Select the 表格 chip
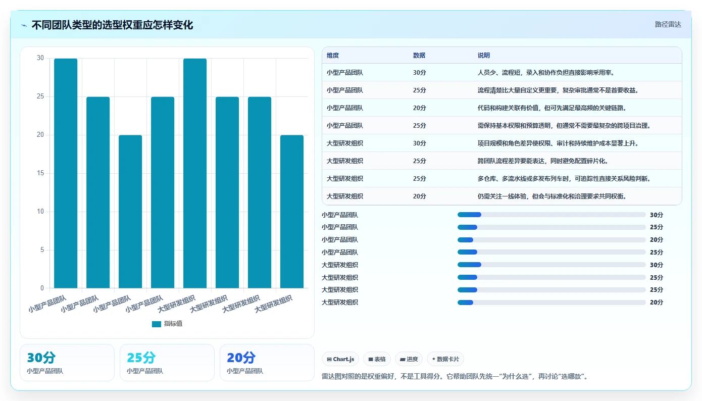Image resolution: width=702 pixels, height=401 pixels. [x=377, y=359]
